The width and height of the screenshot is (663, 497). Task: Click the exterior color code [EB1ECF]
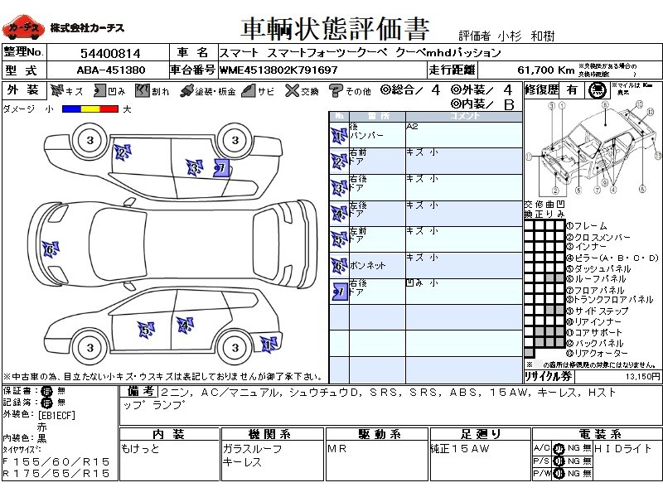coord(56,416)
